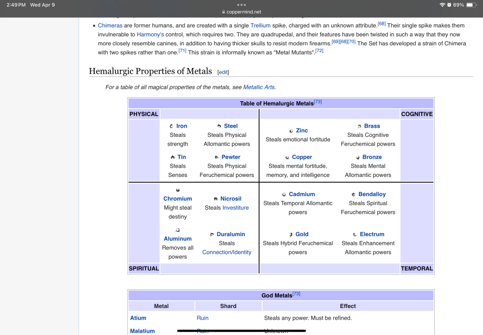Jump to citation 73 on the Hemalurgic Metals title

pyautogui.click(x=318, y=102)
